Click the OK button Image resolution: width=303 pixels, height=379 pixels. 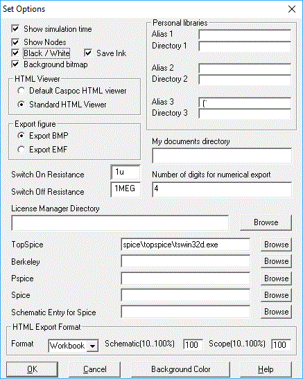[32, 369]
